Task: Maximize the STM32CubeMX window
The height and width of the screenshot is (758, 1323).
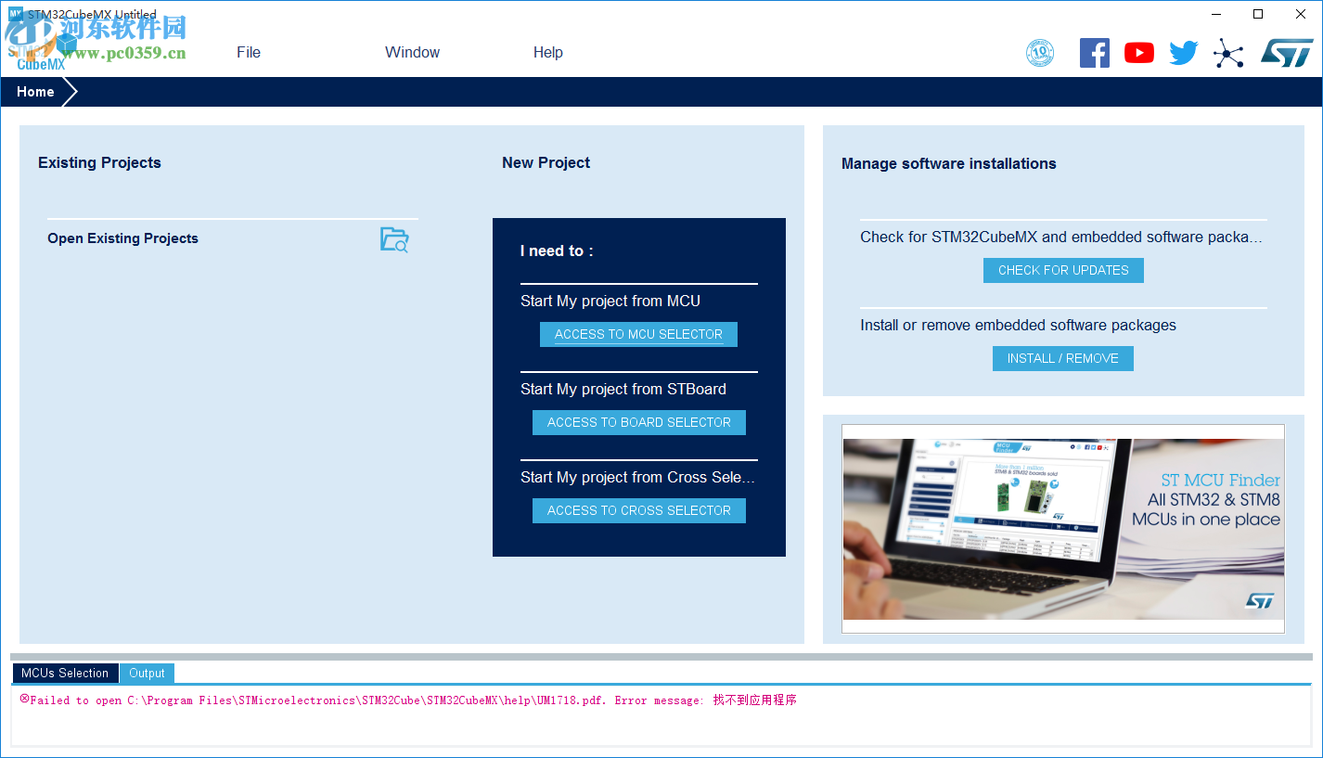Action: click(x=1258, y=14)
